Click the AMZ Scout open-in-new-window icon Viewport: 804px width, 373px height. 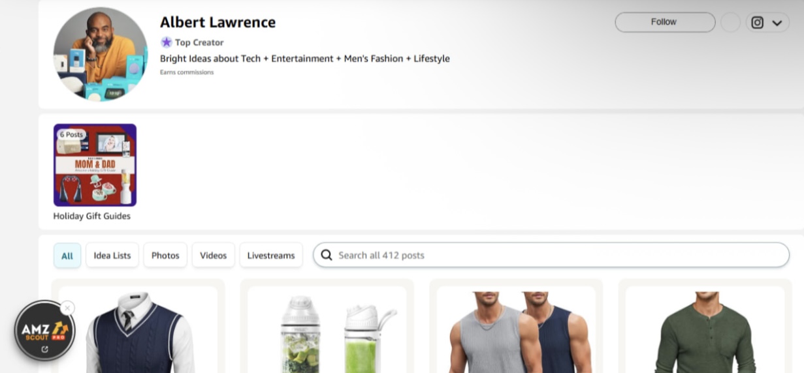click(x=44, y=350)
